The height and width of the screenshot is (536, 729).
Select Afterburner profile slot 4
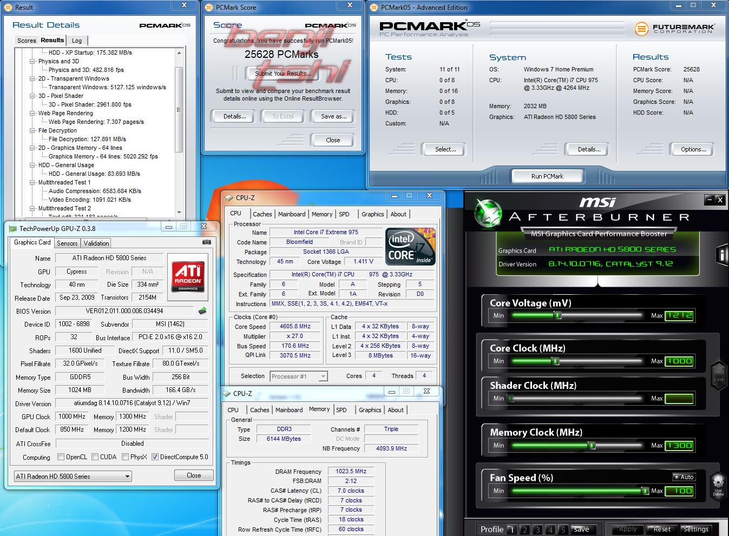(550, 530)
